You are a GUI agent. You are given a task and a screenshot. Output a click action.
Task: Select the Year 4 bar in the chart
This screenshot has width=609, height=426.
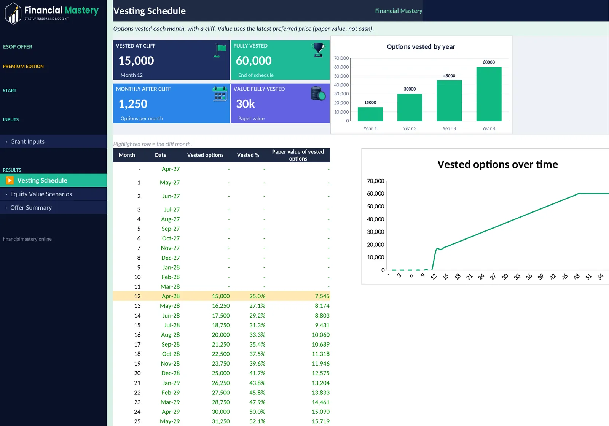click(489, 94)
